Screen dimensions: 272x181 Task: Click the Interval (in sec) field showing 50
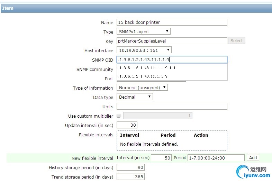[x=161, y=158]
